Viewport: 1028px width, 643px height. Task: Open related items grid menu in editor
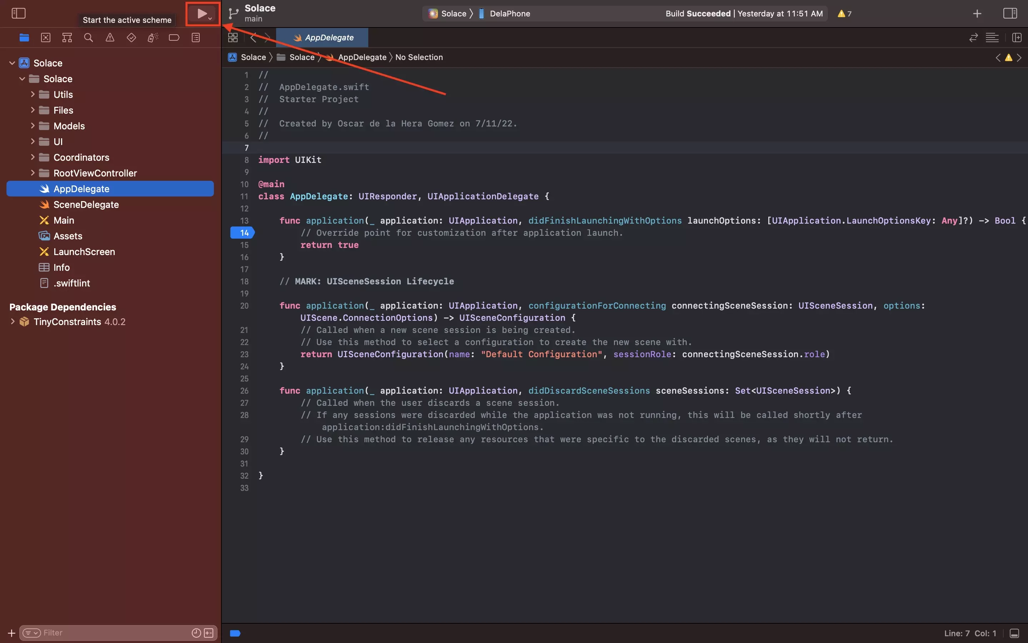233,38
